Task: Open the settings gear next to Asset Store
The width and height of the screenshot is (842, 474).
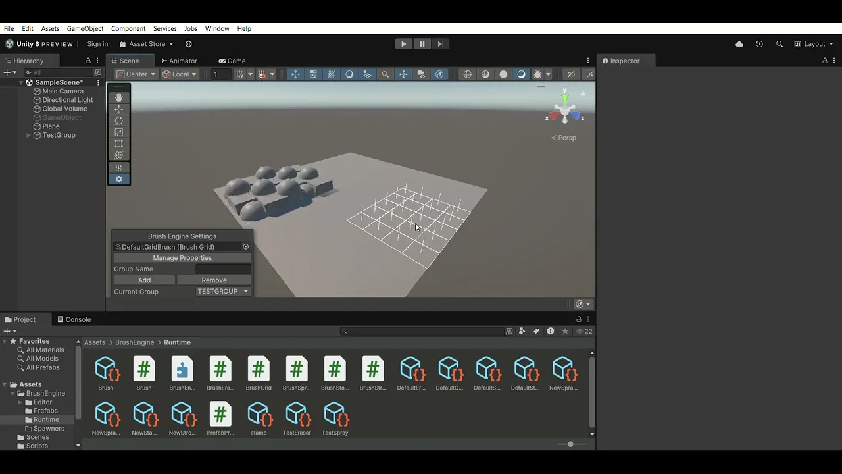Action: tap(188, 44)
